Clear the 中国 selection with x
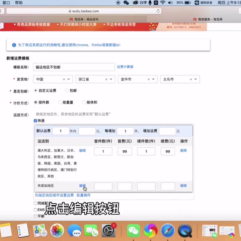The height and width of the screenshot is (241, 241). pyautogui.click(x=64, y=79)
